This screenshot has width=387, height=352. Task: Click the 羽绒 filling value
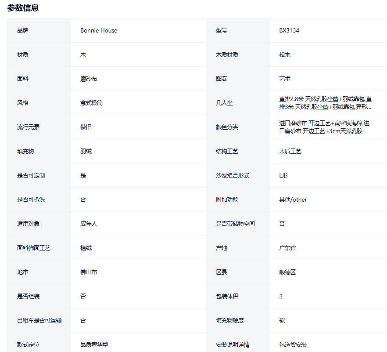click(86, 151)
